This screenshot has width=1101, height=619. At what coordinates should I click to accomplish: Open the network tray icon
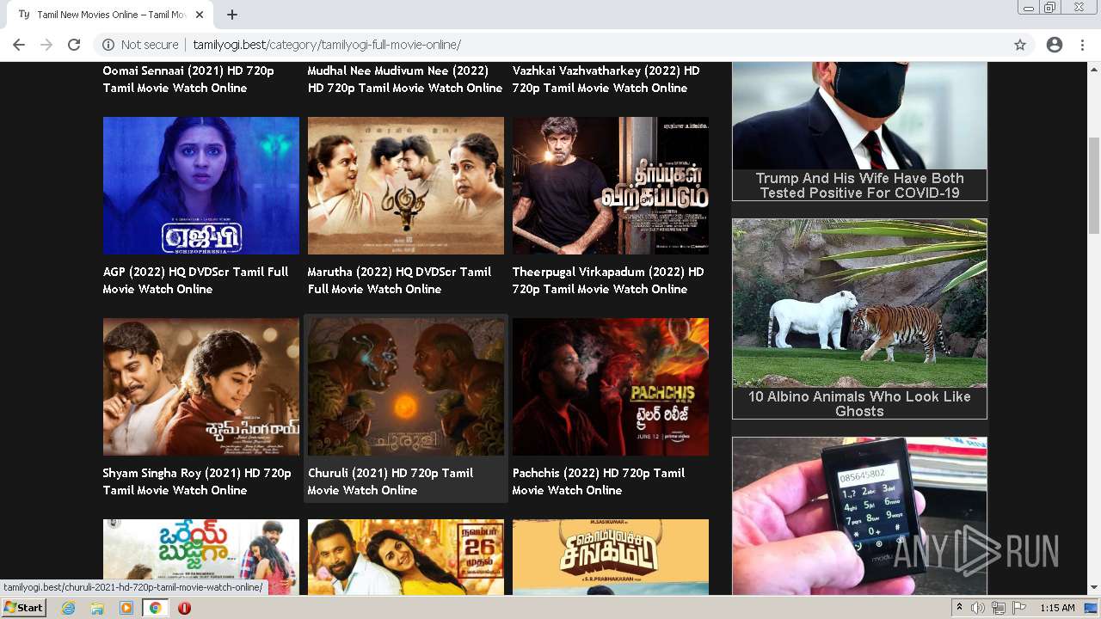coord(998,608)
